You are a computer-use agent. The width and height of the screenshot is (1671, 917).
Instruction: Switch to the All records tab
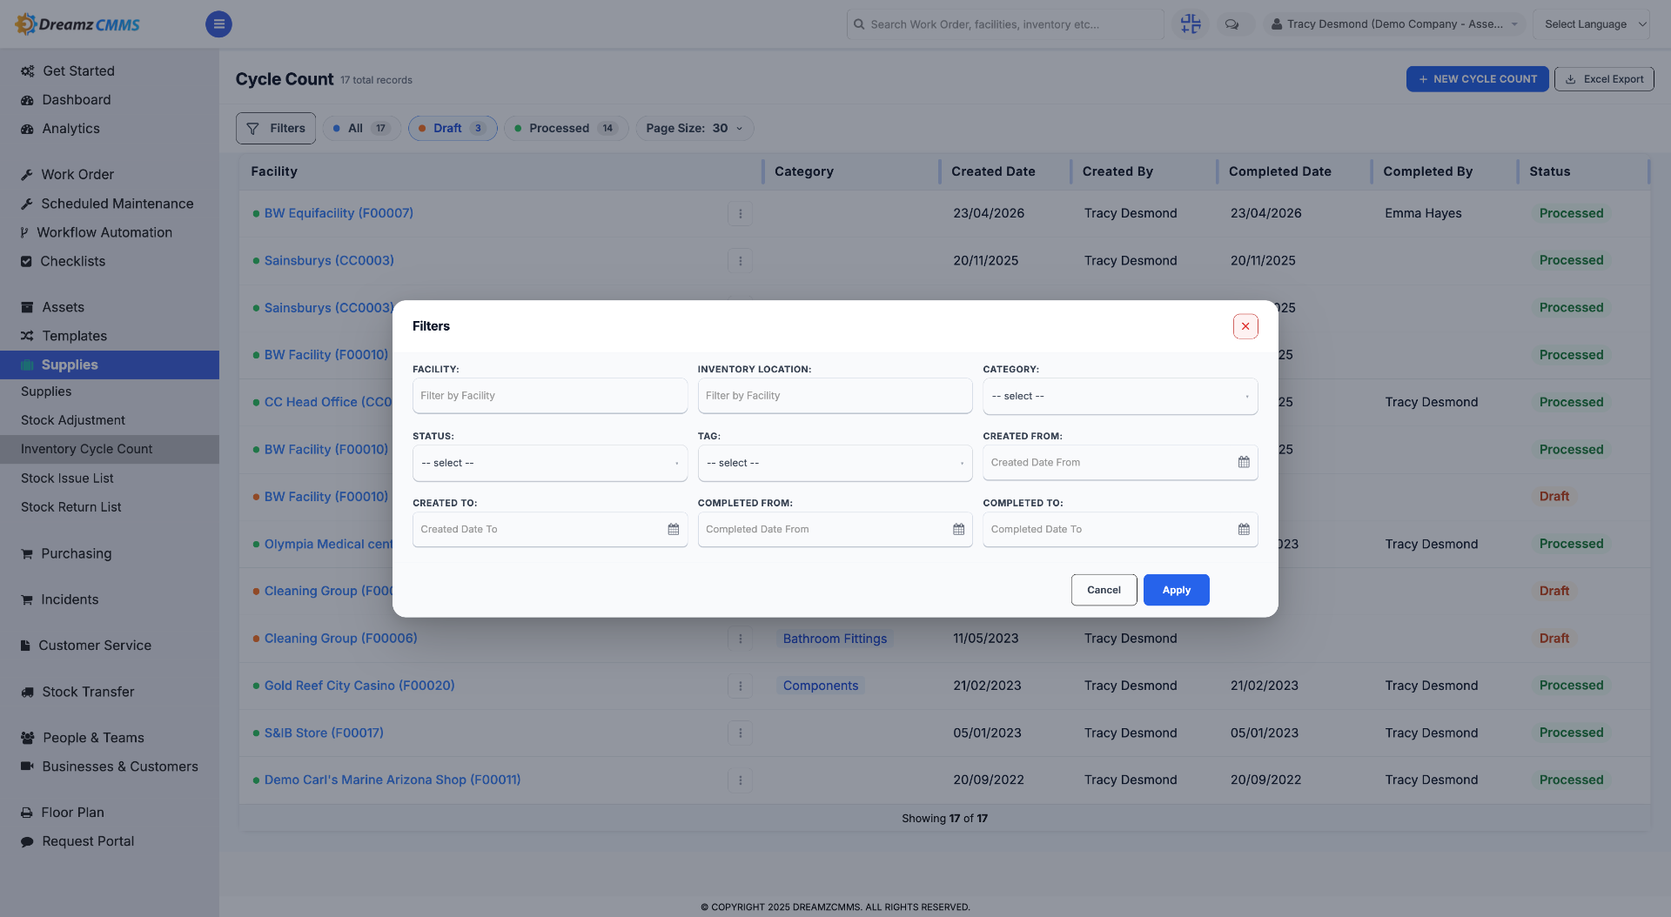[362, 128]
